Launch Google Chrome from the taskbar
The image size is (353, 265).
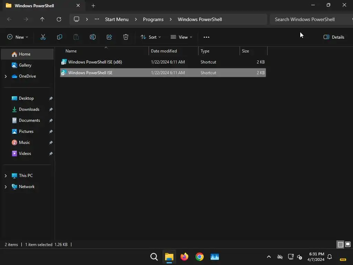click(x=200, y=257)
